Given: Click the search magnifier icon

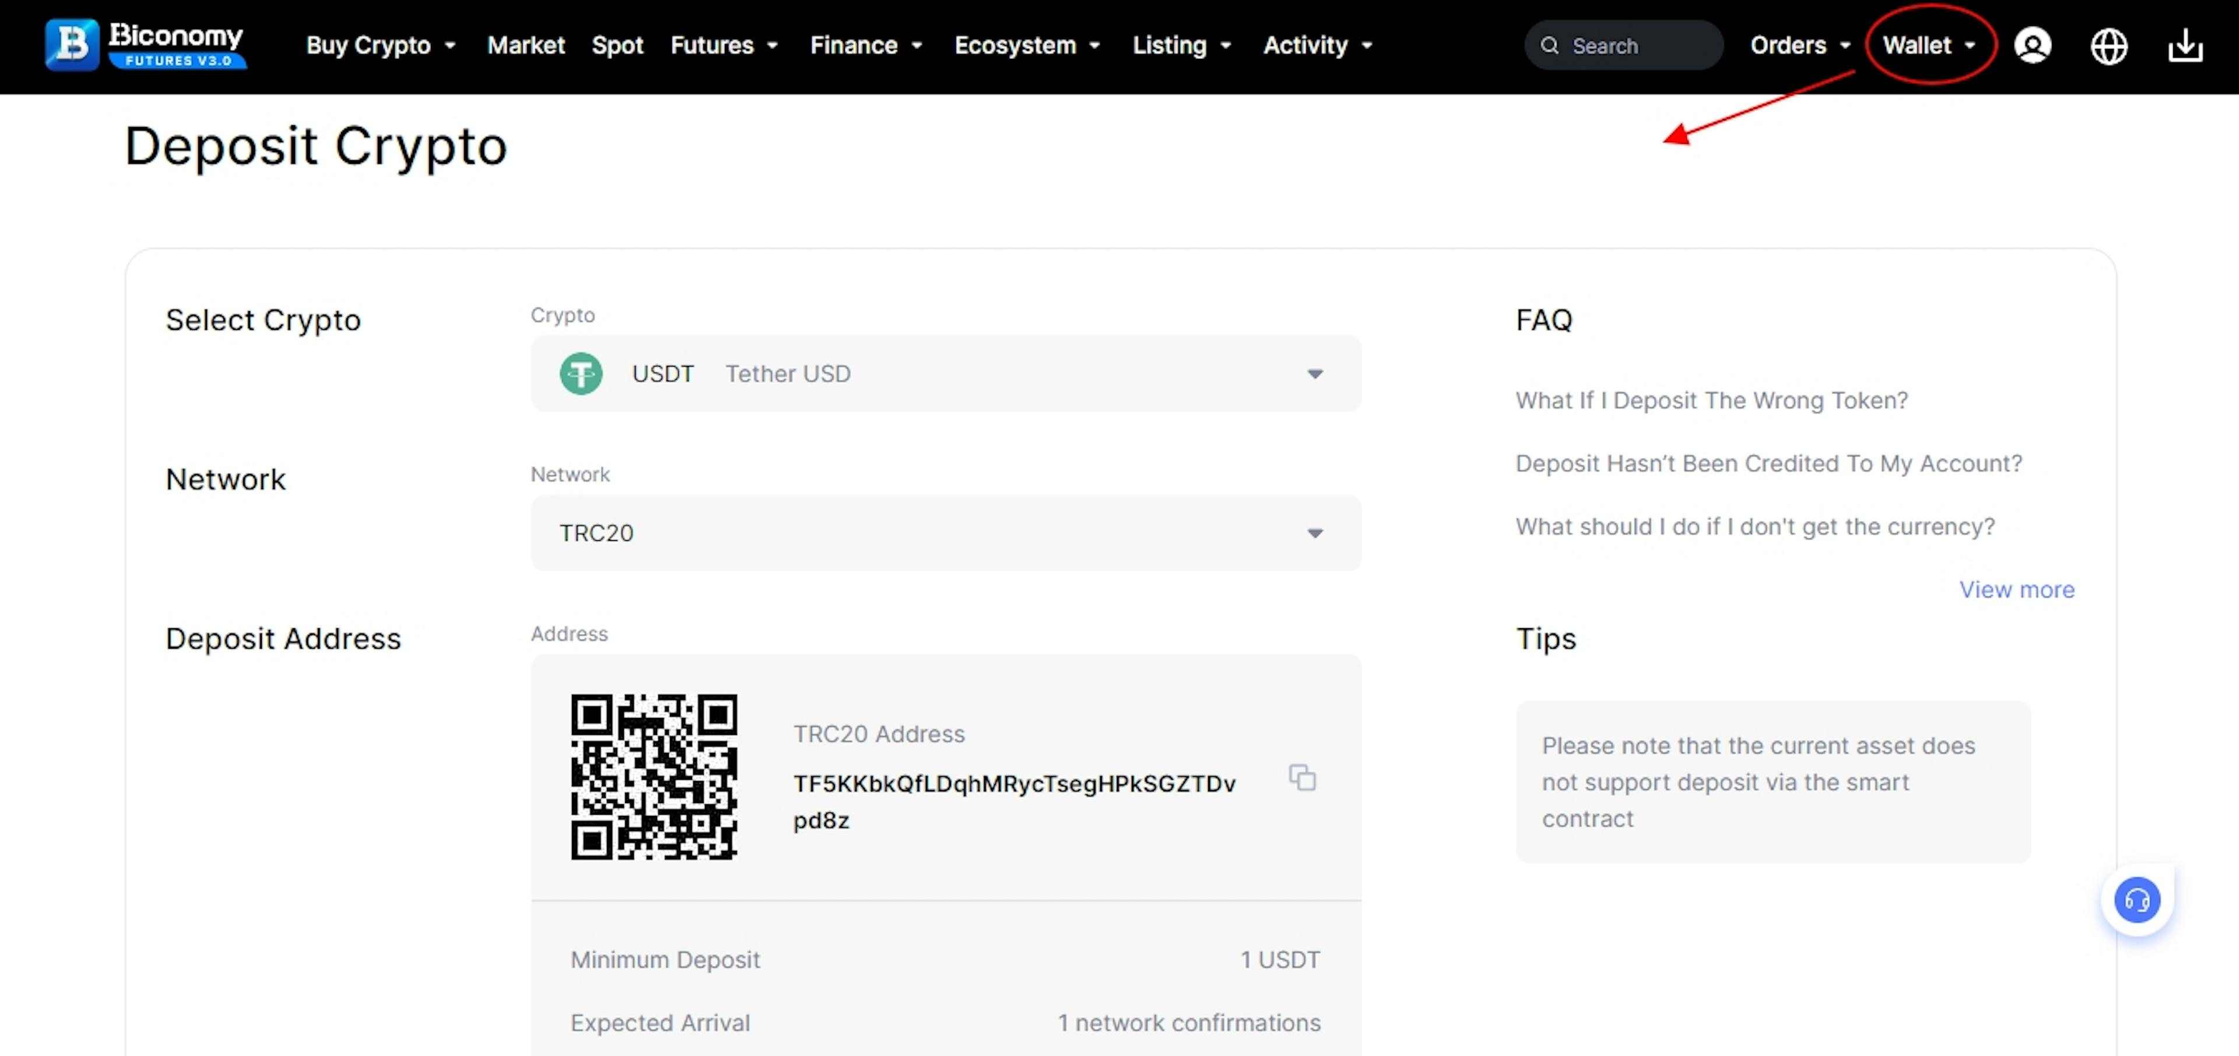Looking at the screenshot, I should [x=1549, y=45].
